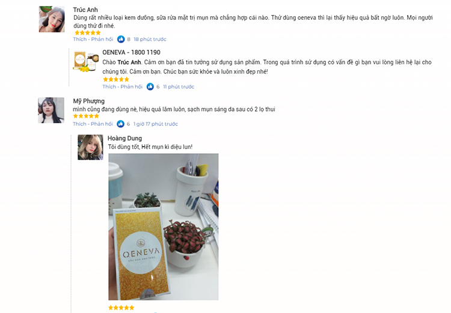Open Hoàng Dung's profile picture
The width and height of the screenshot is (451, 313).
90,147
